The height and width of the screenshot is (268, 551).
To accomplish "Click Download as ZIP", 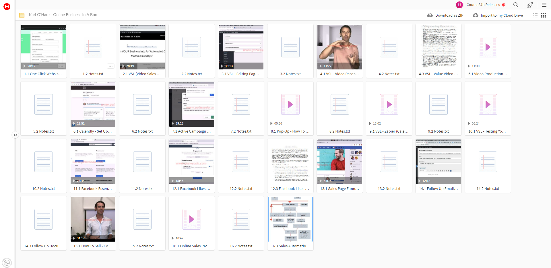I will (x=449, y=15).
